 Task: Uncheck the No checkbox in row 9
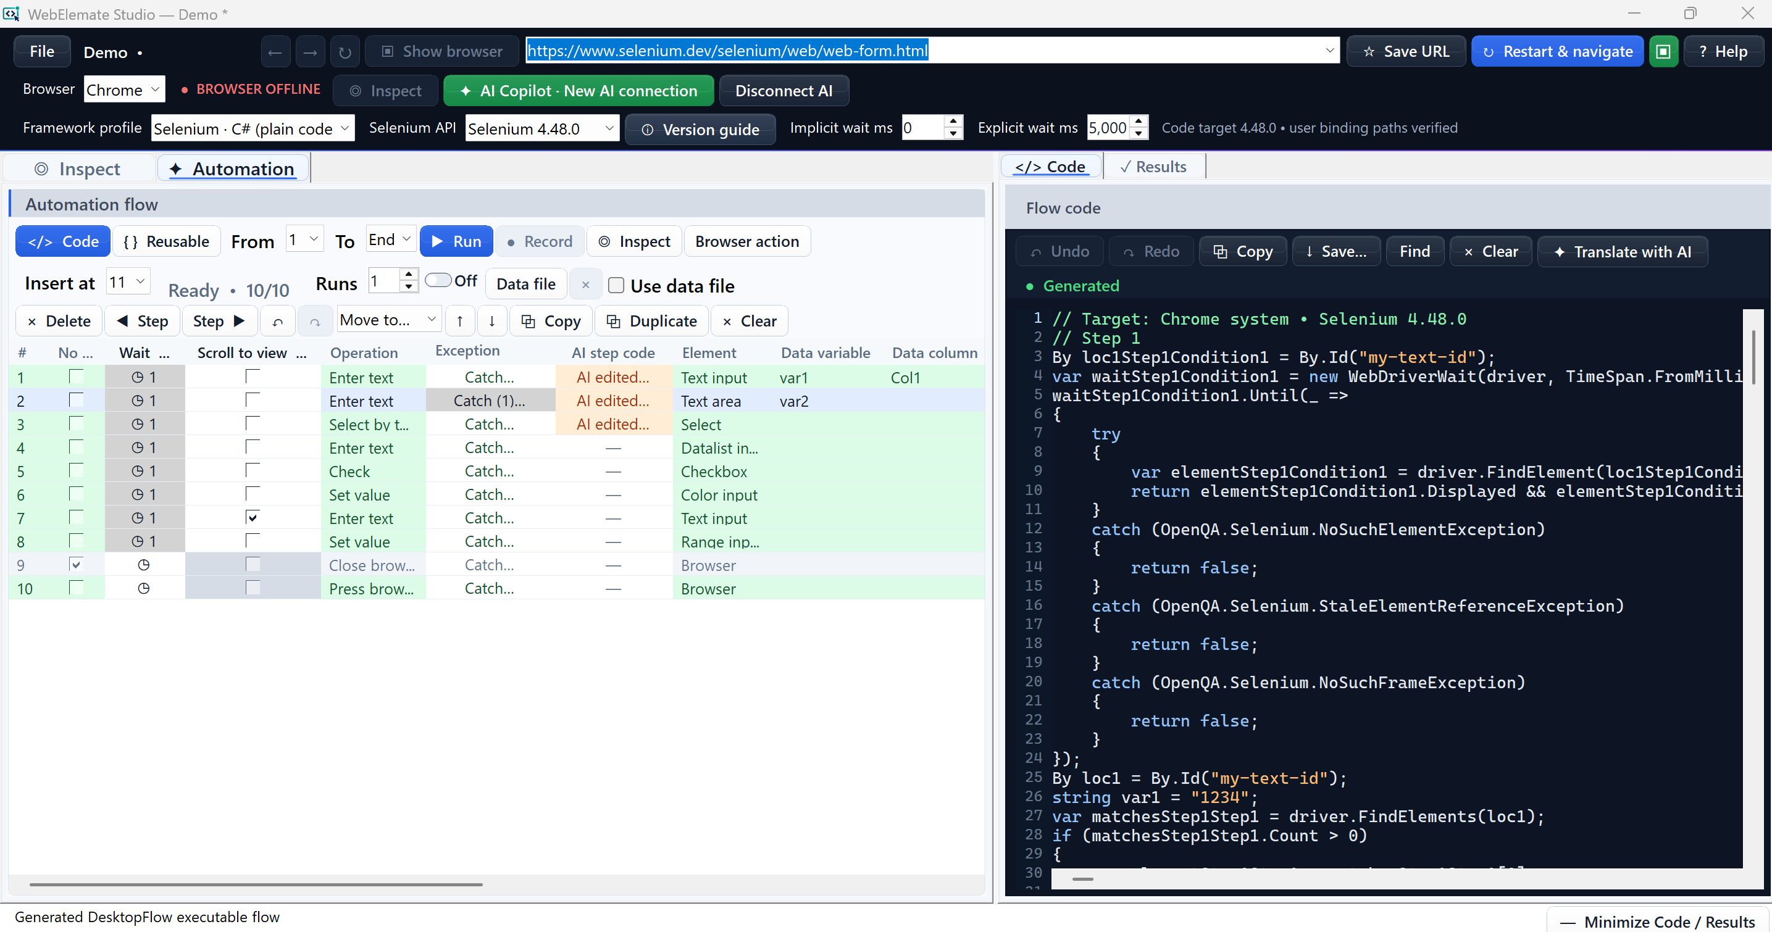coord(76,564)
